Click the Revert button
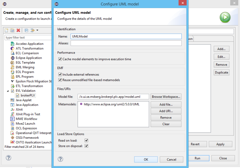Screen dimensions: 240x168 (x=197, y=144)
